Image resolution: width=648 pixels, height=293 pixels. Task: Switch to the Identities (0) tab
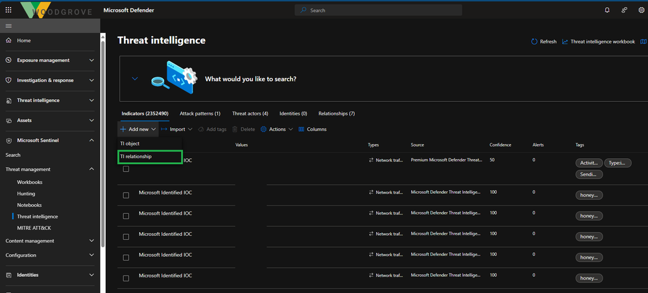pyautogui.click(x=293, y=113)
